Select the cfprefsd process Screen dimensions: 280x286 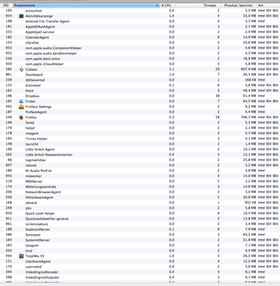(x=32, y=43)
